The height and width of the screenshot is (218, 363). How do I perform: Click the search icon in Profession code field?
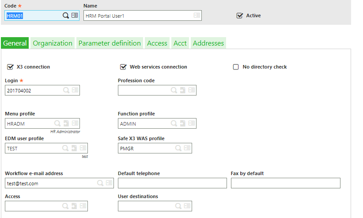pos(174,90)
